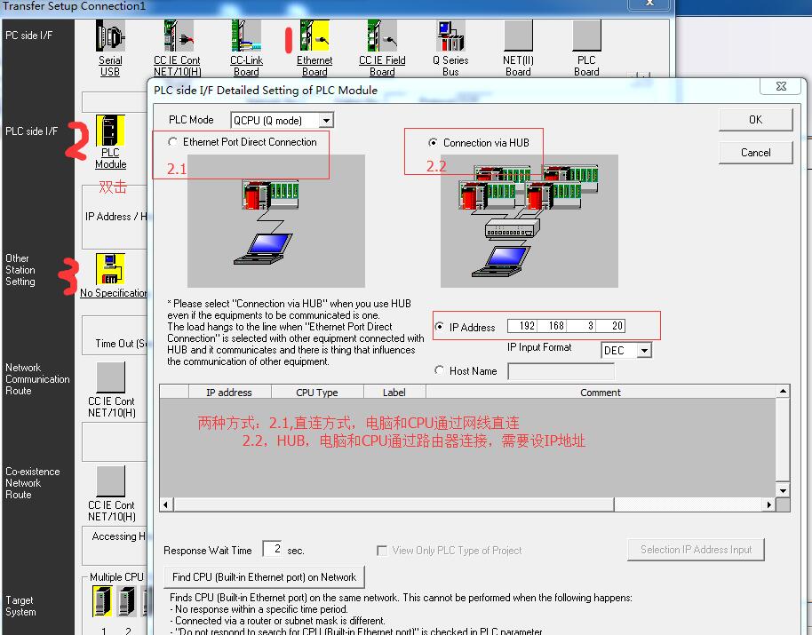Expand the IP Input Format DEC dropdown

(x=644, y=351)
